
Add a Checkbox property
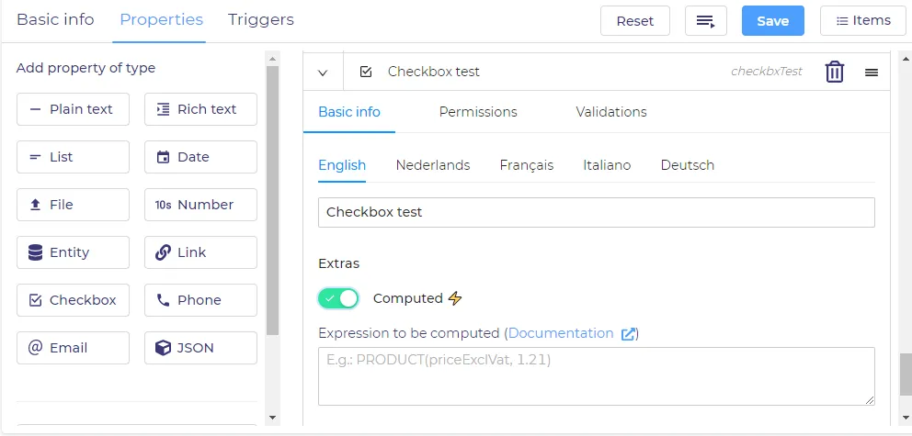pos(73,300)
